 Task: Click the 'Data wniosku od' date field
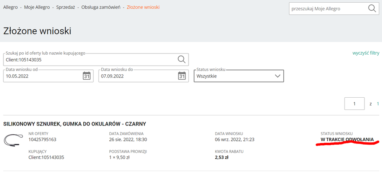pos(42,76)
